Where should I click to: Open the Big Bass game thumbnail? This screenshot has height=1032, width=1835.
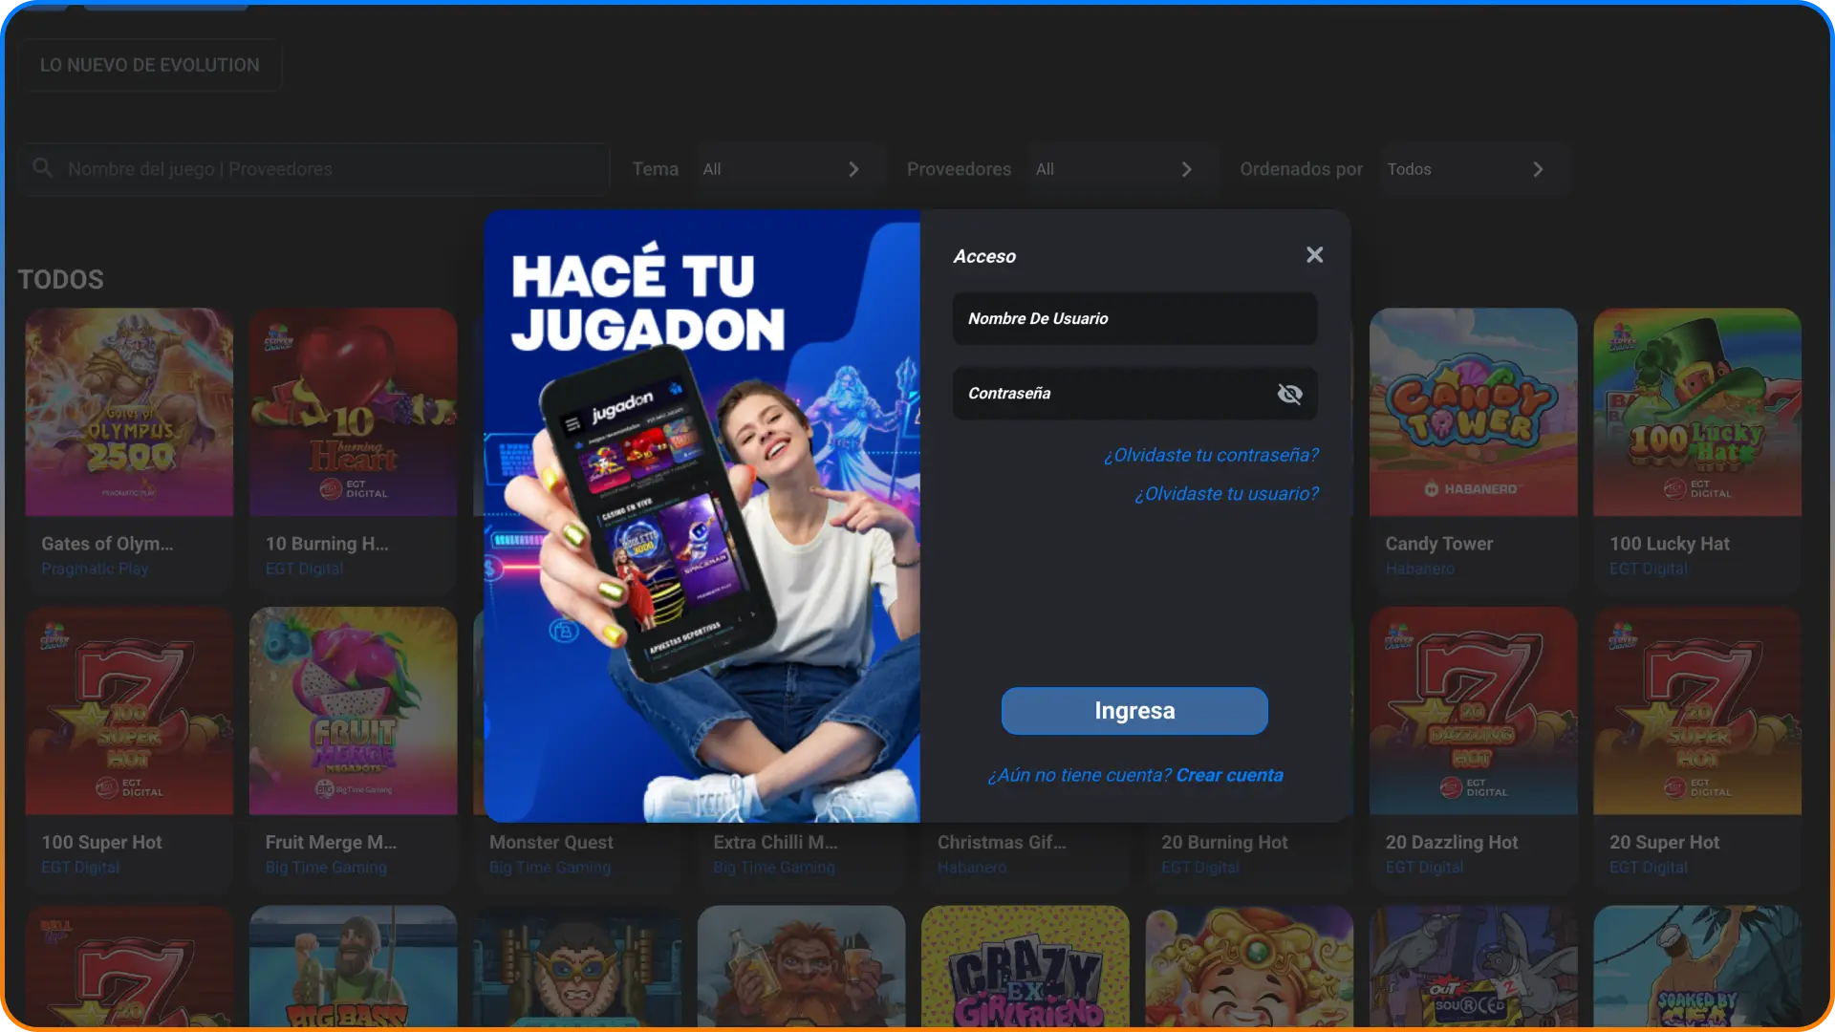[x=353, y=967]
